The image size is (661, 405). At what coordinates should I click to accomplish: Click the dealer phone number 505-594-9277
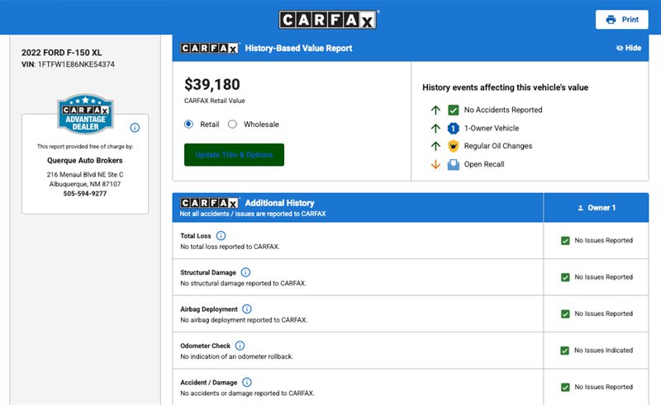point(85,194)
